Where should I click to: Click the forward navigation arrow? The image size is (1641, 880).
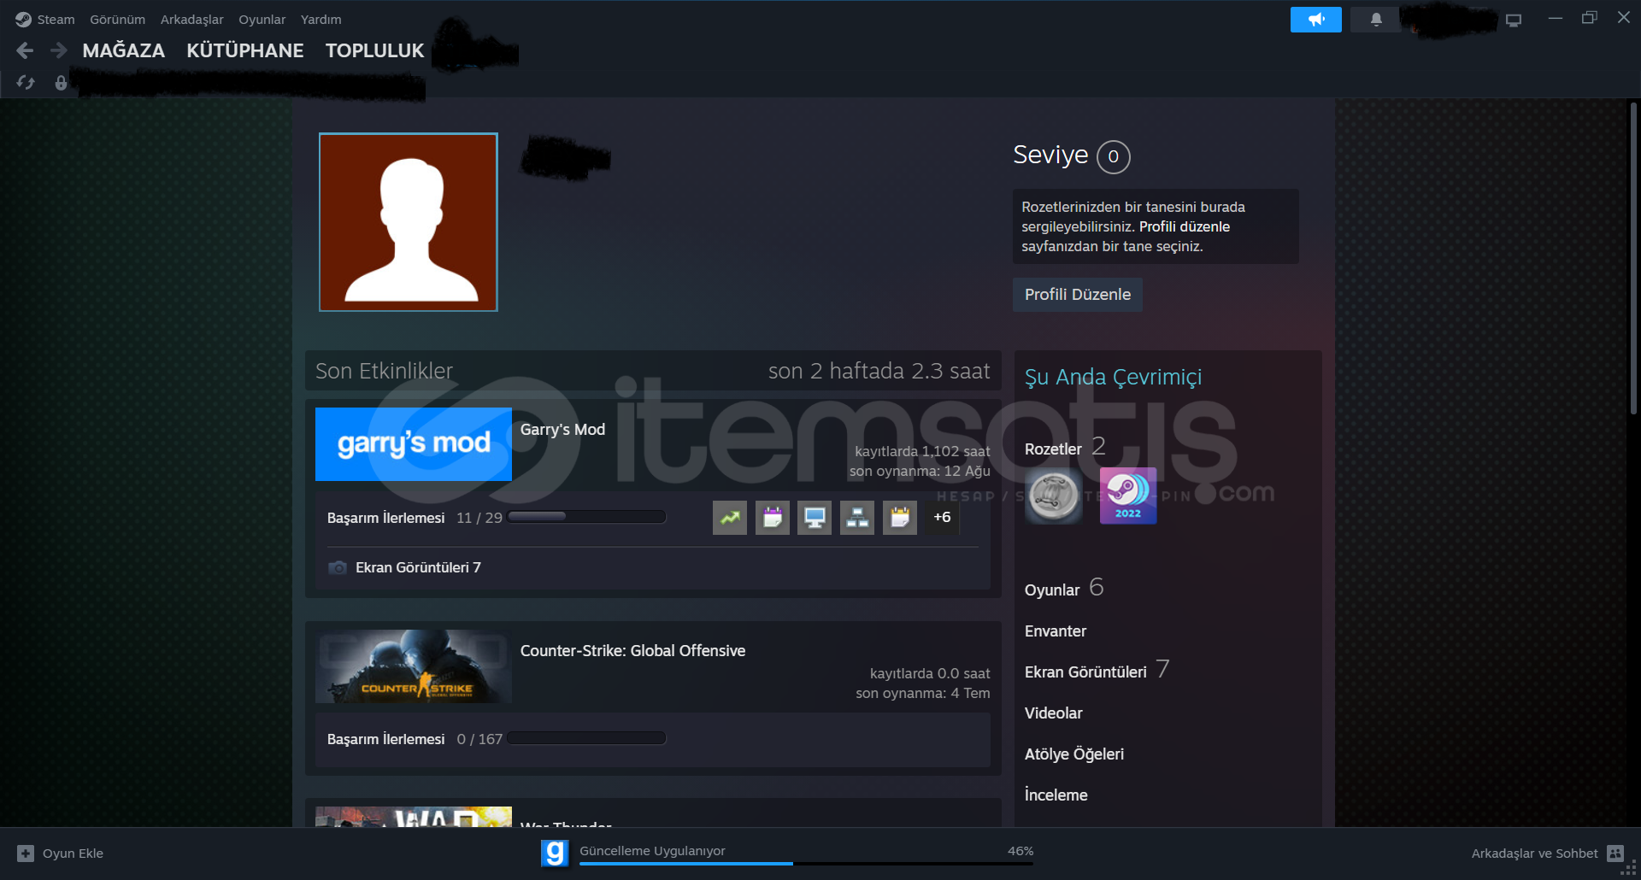pos(58,51)
